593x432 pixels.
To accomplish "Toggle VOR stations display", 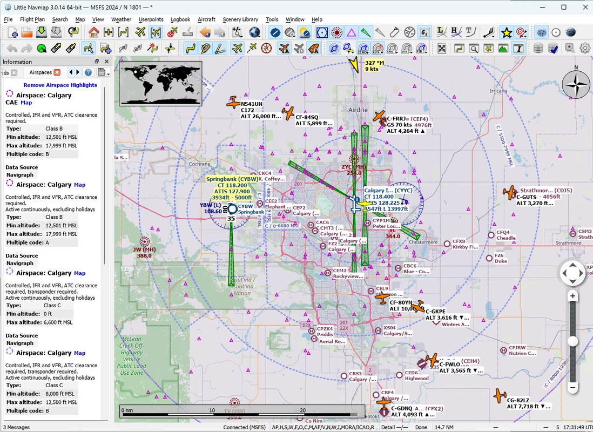I will coord(322,32).
